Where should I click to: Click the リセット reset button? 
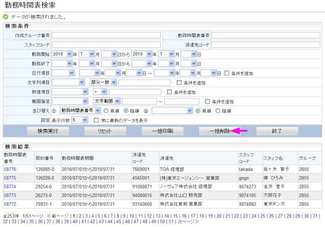105,131
